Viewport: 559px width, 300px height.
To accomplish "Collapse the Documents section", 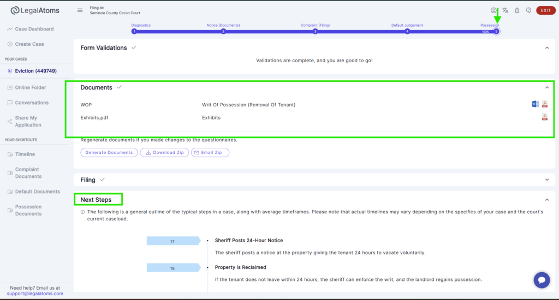I will point(547,87).
